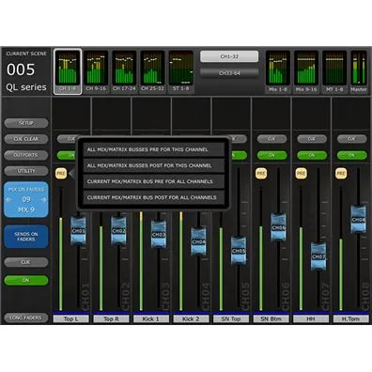Viewport: 372px width, 372px height.
Task: Click the CH07 fader knob
Action: tap(318, 256)
